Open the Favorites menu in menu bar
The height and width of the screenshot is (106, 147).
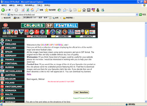pos(30,5)
